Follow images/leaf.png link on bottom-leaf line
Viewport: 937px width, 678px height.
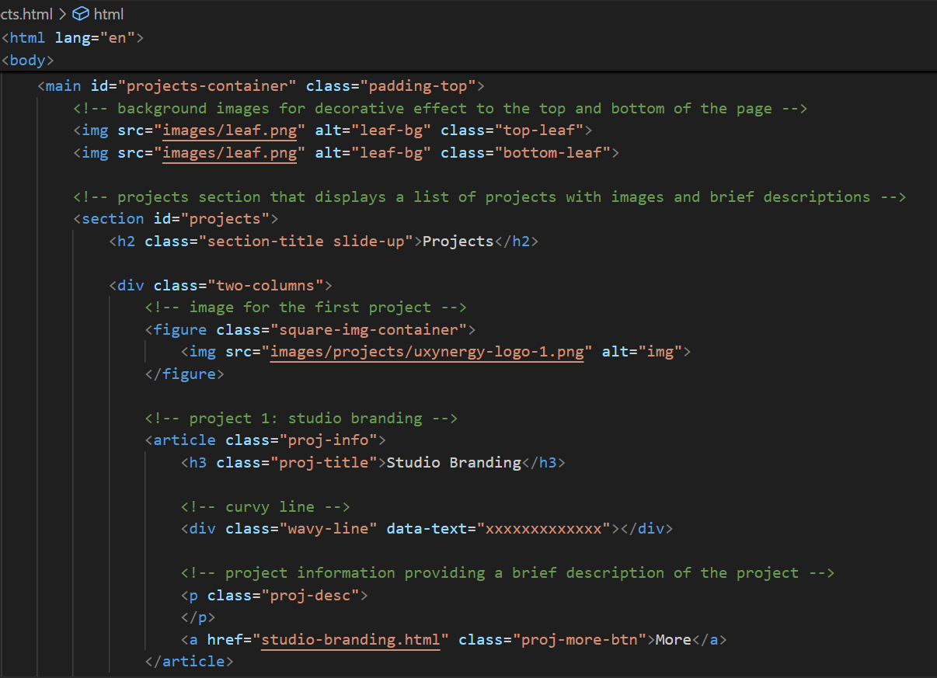[x=229, y=153]
